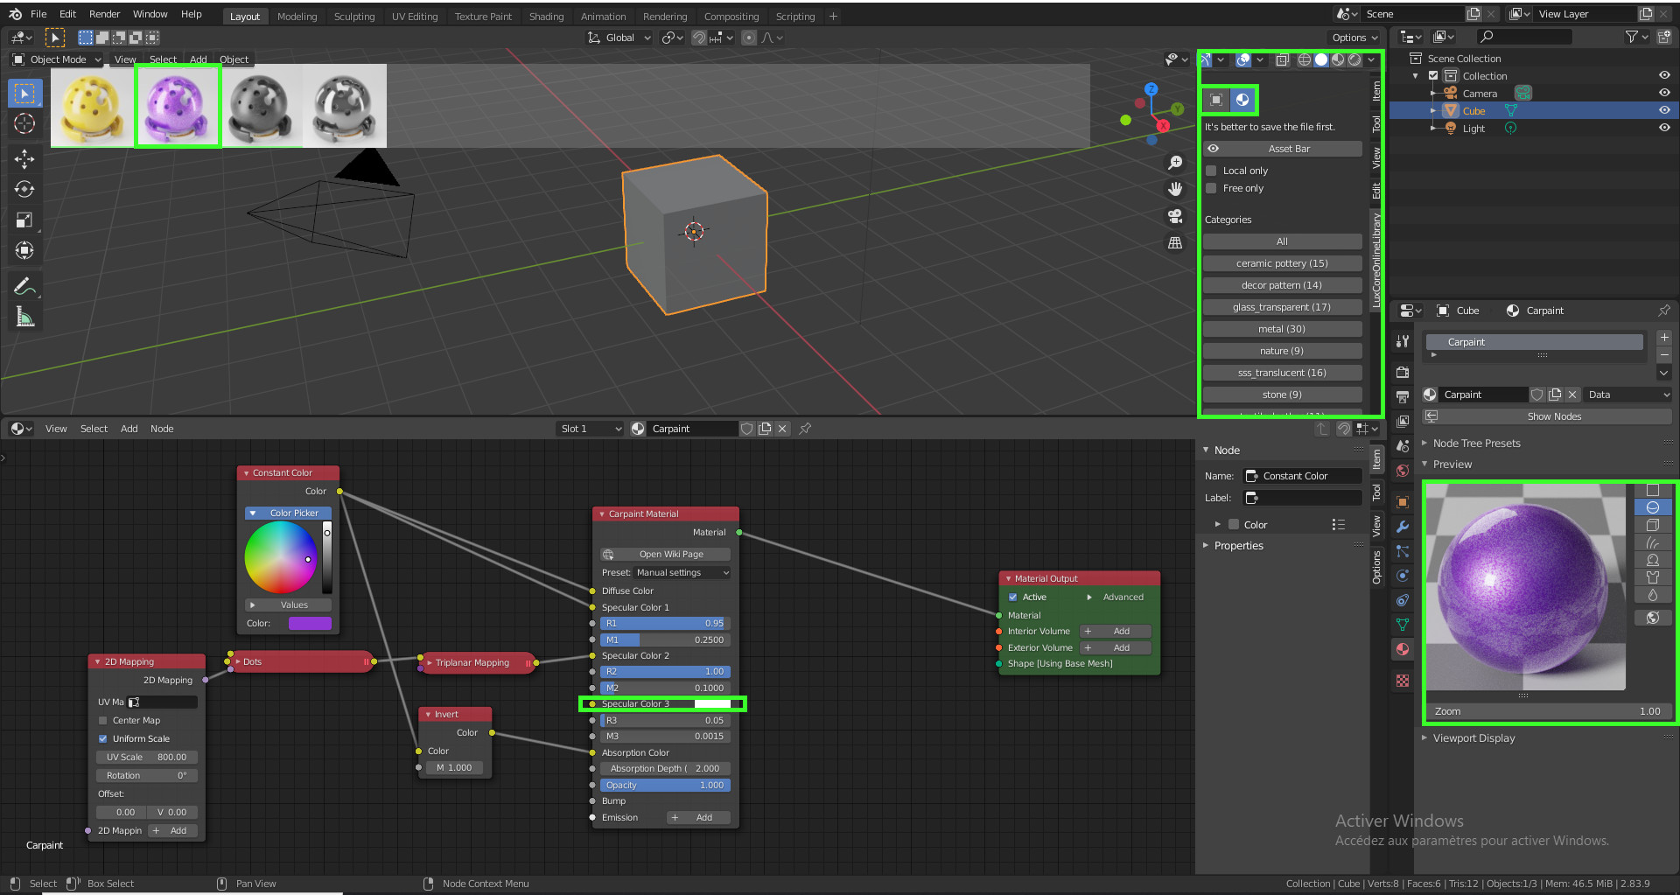
Task: Select the Move tool in viewport toolbar
Action: tap(24, 158)
